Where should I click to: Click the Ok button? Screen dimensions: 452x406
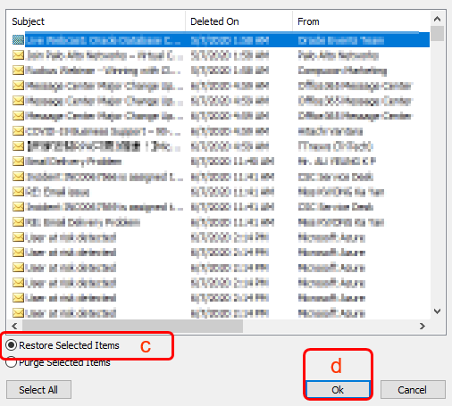click(x=338, y=390)
